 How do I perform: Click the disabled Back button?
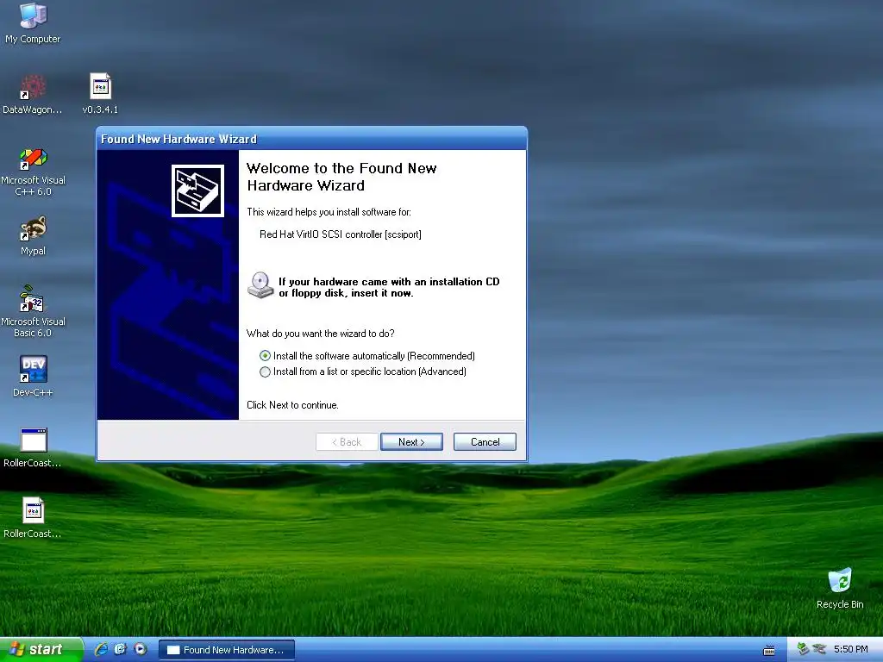click(347, 442)
